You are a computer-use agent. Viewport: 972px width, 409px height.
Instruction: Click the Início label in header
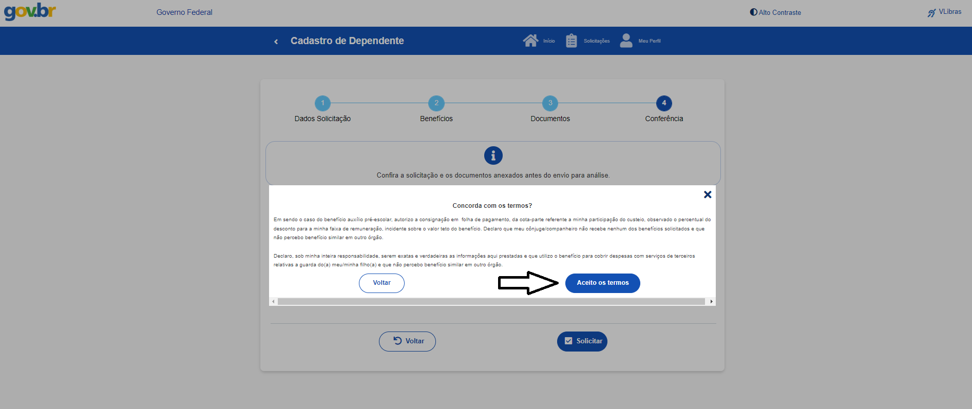click(x=549, y=41)
